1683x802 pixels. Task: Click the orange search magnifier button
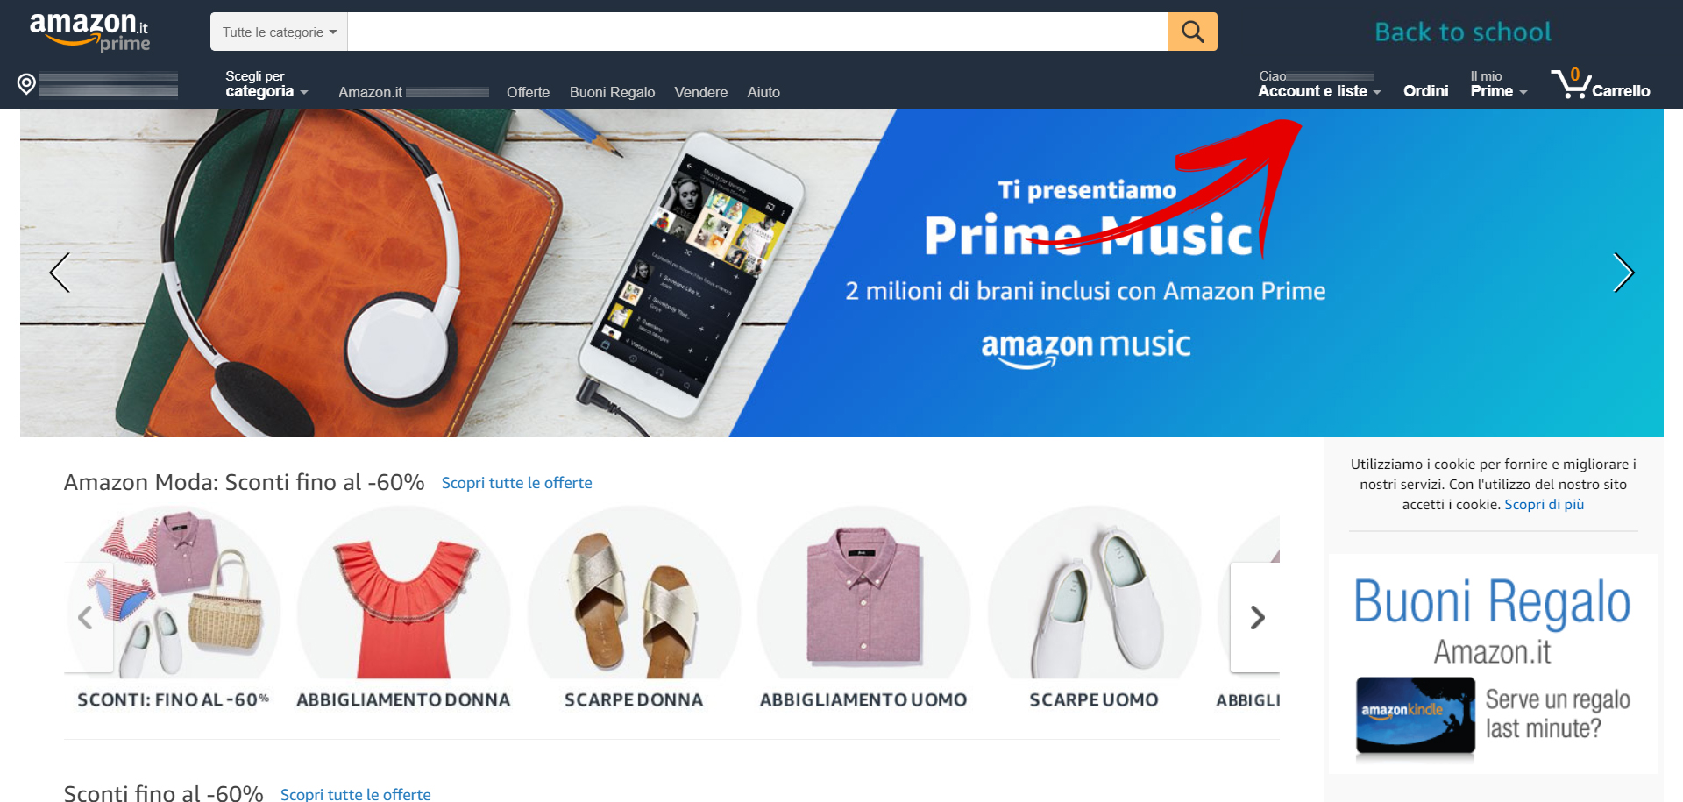click(1192, 32)
